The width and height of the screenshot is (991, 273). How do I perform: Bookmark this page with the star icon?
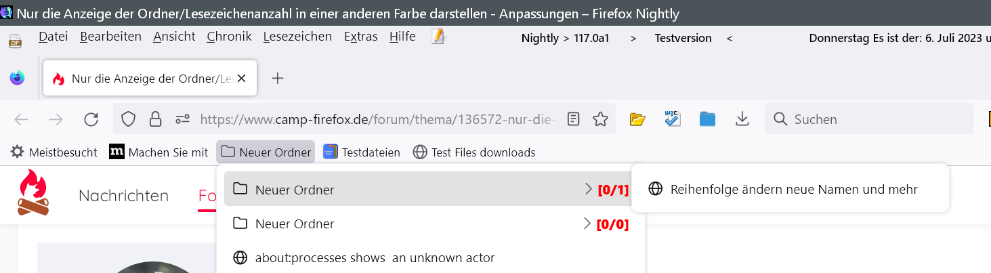[600, 120]
